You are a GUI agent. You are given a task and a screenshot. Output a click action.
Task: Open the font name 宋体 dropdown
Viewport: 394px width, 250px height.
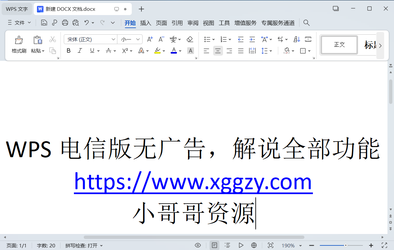point(113,40)
